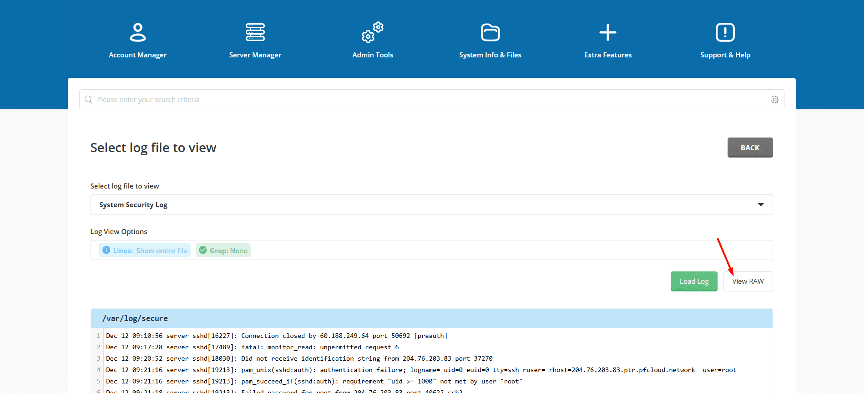Screen dimensions: 865x393
Task: Click the green checkmark beside Grep
Action: click(203, 250)
